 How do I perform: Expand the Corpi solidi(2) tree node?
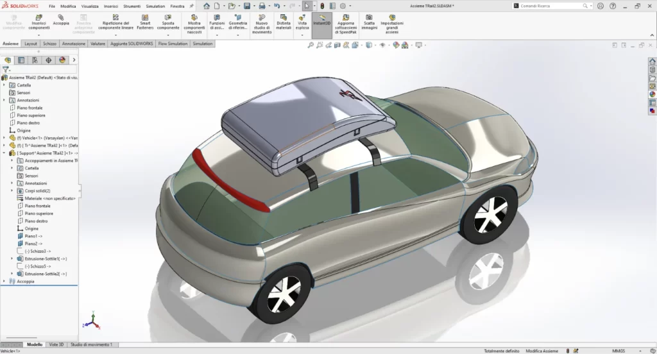click(x=12, y=190)
